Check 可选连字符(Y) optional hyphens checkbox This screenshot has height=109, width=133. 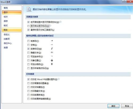[x=28, y=56]
